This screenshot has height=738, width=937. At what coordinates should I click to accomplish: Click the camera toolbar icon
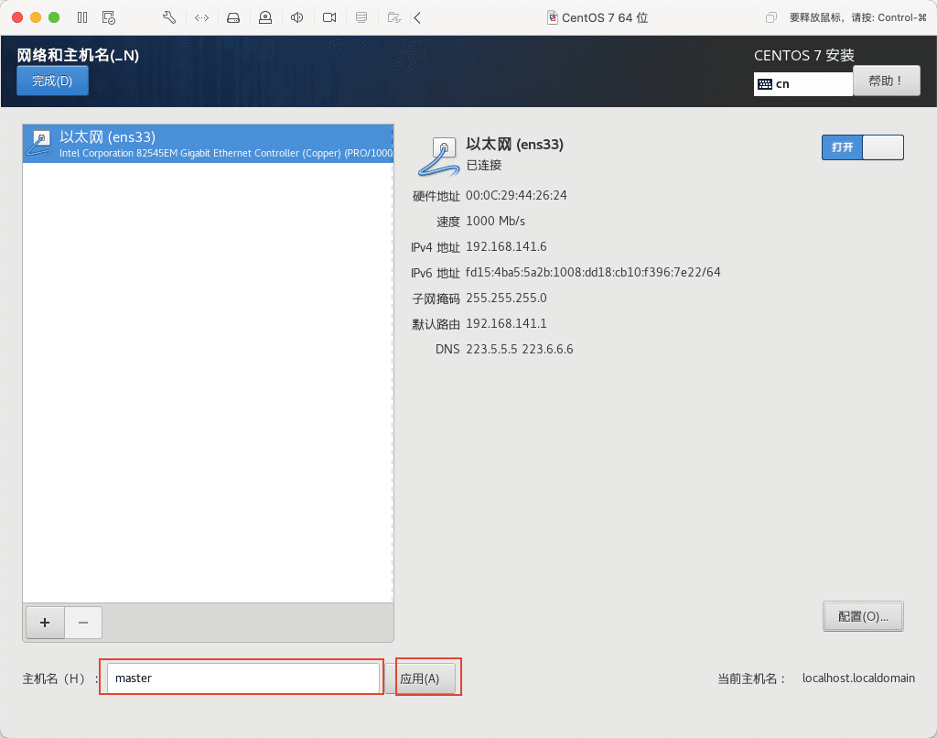(329, 17)
